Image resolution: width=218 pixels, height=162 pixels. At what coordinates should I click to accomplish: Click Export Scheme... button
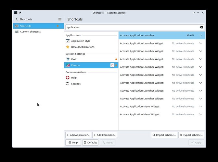point(191,135)
